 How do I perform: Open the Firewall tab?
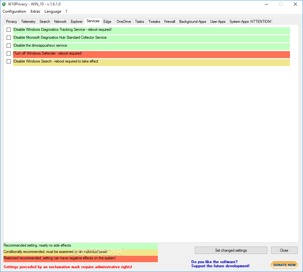(170, 22)
